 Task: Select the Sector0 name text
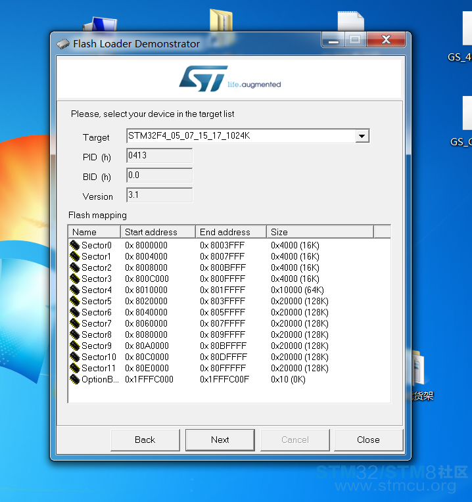[x=97, y=246]
